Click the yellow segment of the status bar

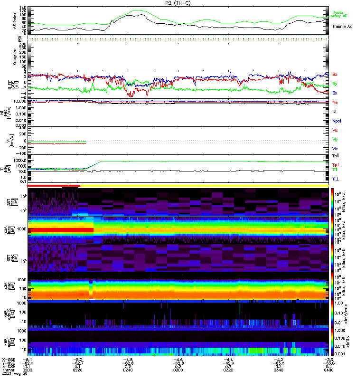[x=205, y=186]
